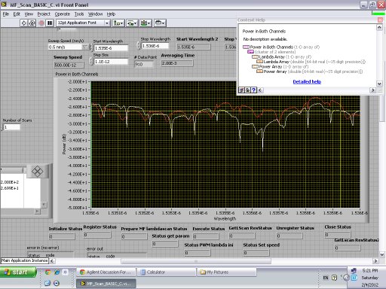Select MF_Scan_BASIC_C.vi taskbar button

(x=106, y=284)
